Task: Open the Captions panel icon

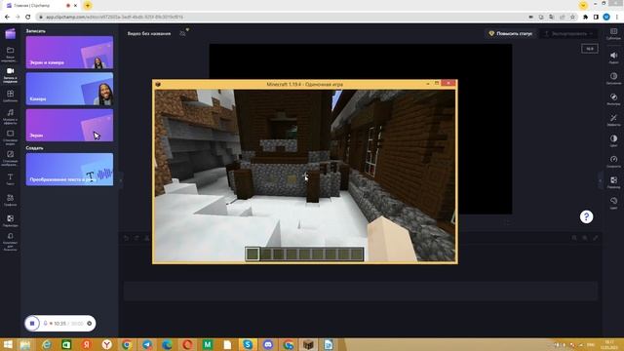Action: (x=613, y=34)
